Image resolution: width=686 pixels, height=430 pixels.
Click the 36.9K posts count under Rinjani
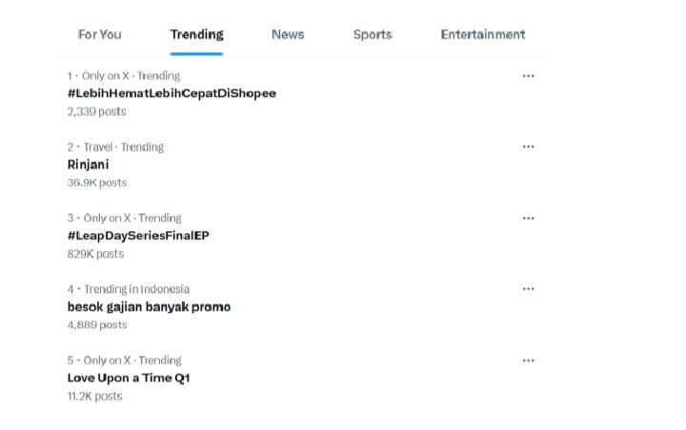97,183
